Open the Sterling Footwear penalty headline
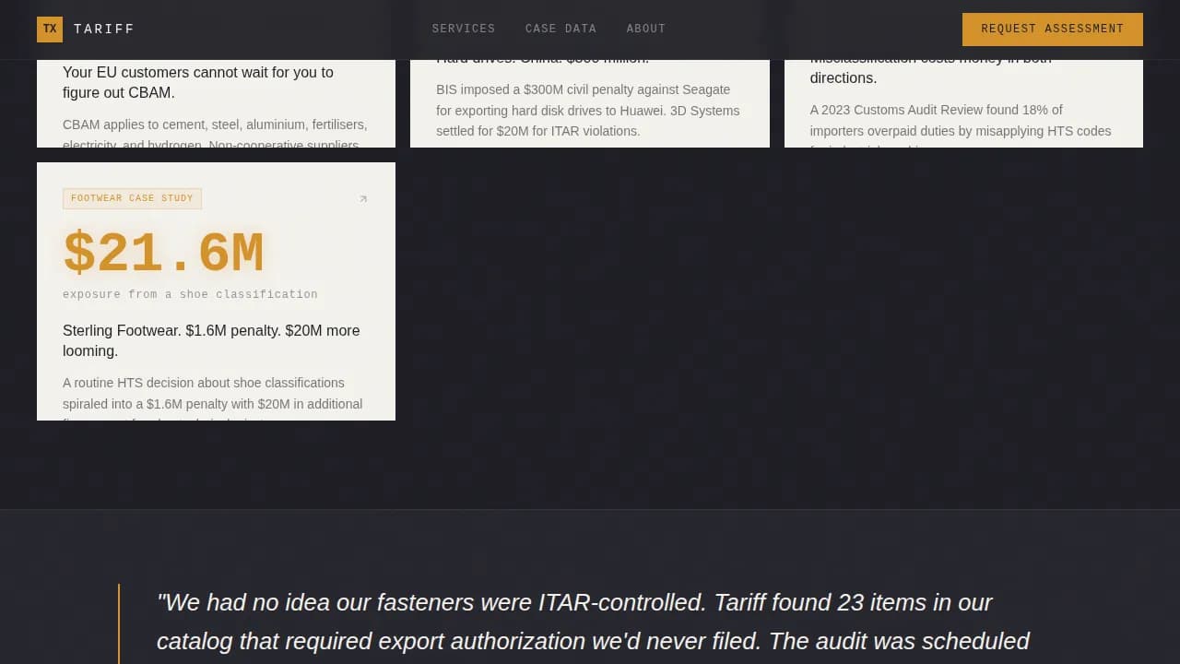This screenshot has width=1180, height=664. [211, 340]
